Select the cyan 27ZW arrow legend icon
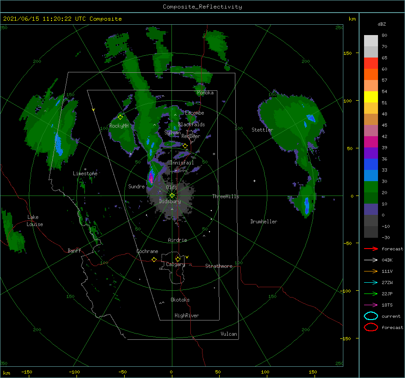The height and width of the screenshot is (378, 405). tap(371, 283)
